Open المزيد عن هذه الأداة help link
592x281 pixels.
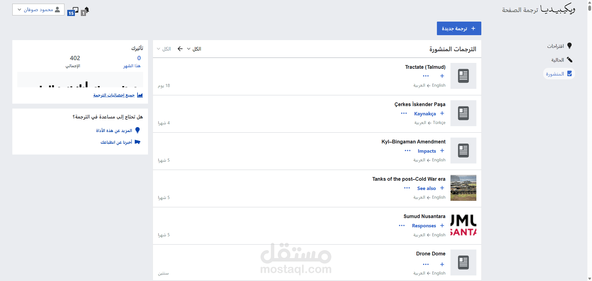coord(114,130)
